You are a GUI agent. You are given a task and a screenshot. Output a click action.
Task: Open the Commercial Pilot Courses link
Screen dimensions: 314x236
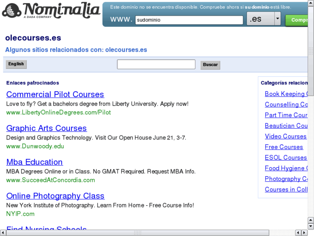point(55,94)
